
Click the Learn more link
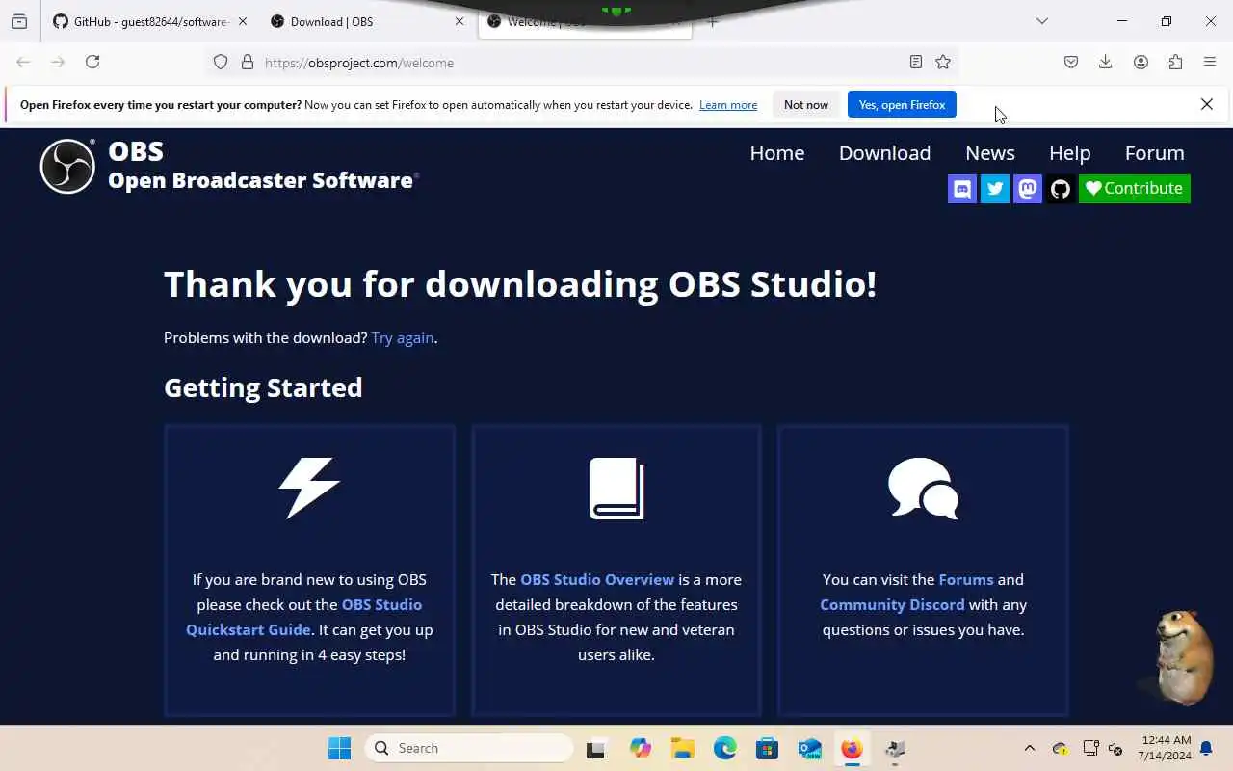(728, 105)
